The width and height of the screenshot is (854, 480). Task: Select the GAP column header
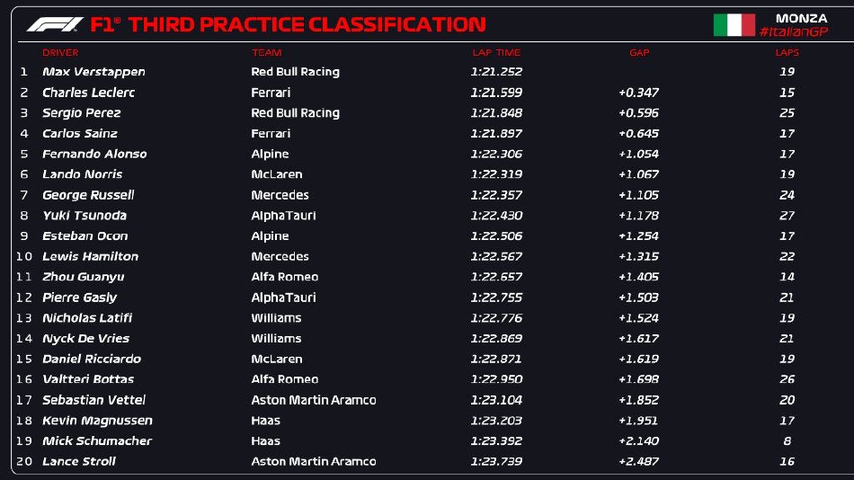[639, 53]
